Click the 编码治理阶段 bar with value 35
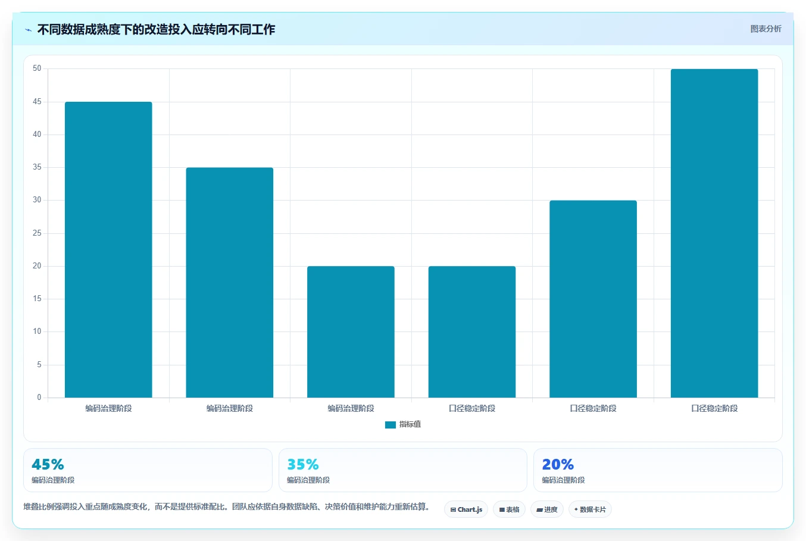 tap(230, 283)
